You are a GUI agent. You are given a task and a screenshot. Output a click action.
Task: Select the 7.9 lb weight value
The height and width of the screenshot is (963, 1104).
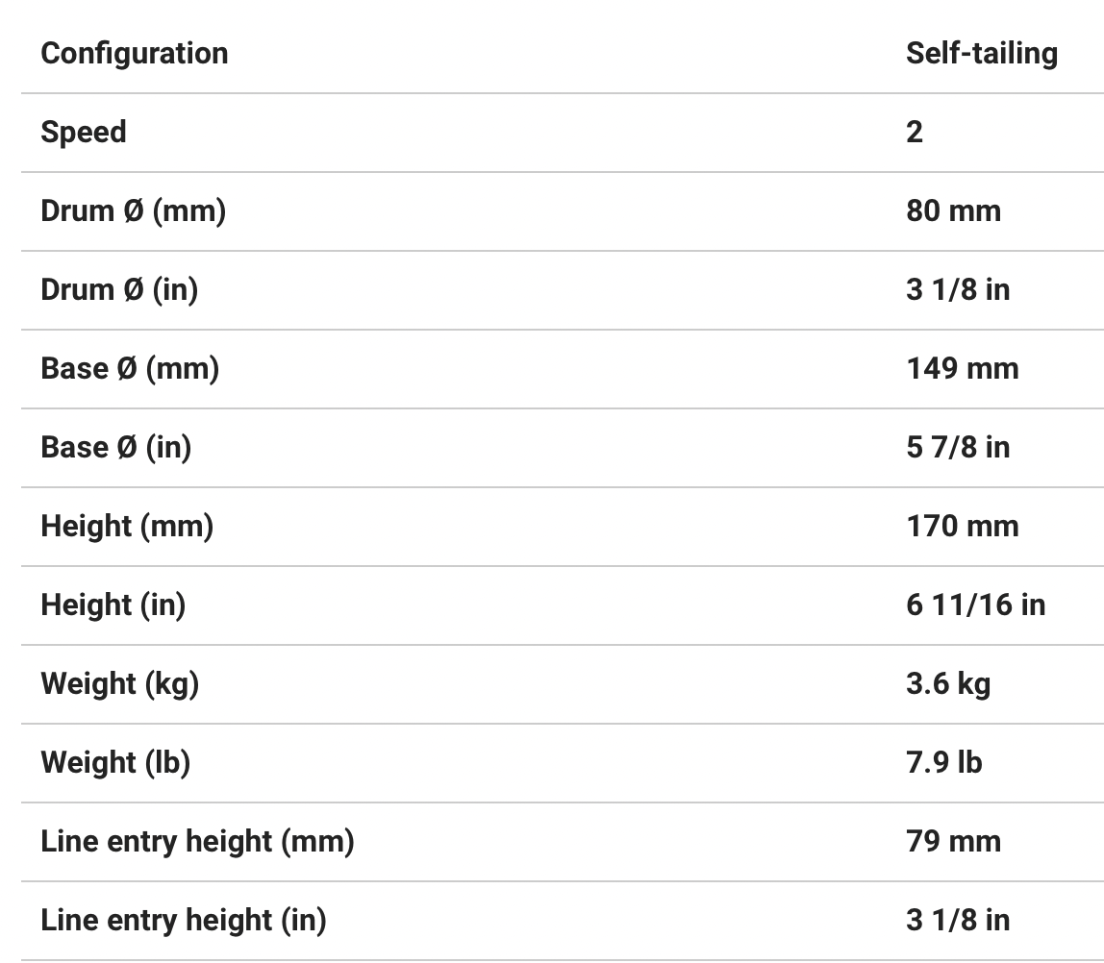943,762
